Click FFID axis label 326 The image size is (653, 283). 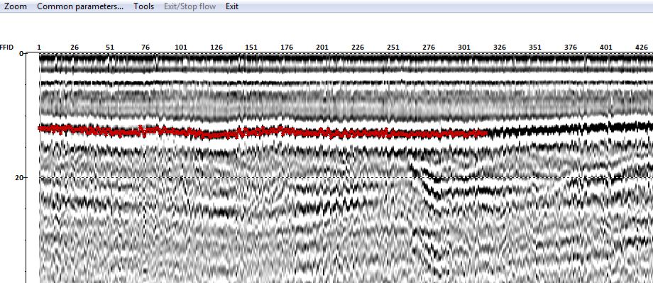point(499,48)
